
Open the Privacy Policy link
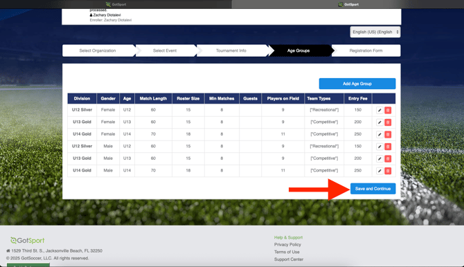click(x=287, y=245)
